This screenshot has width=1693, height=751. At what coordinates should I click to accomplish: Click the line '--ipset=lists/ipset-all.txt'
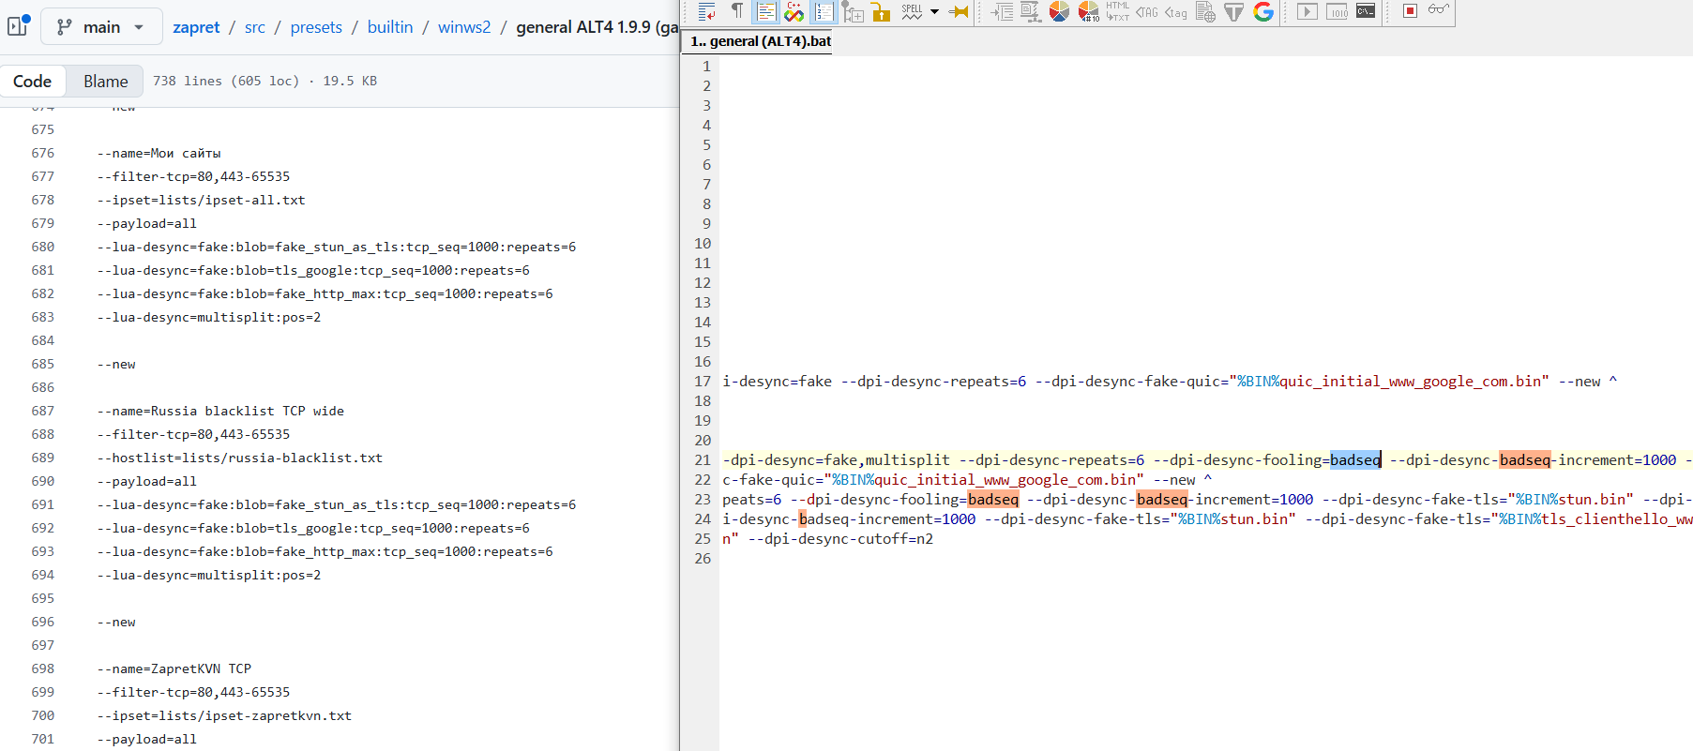pyautogui.click(x=201, y=200)
